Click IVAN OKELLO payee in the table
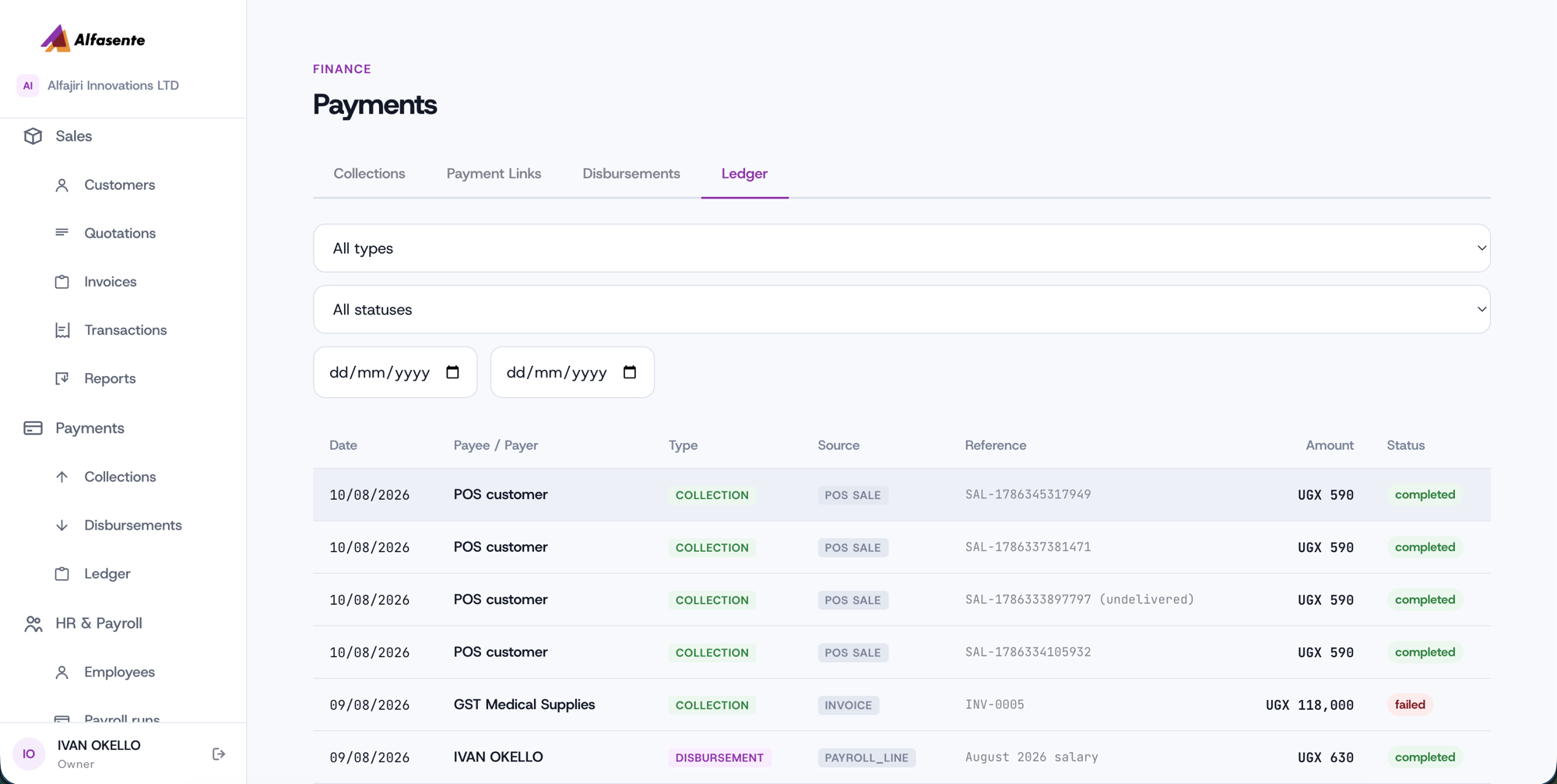 pyautogui.click(x=498, y=757)
